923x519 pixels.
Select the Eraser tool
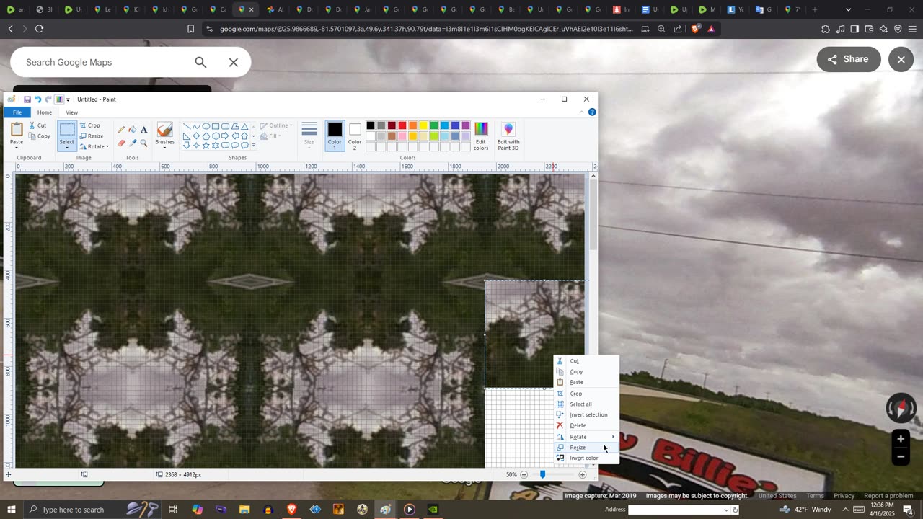point(121,143)
